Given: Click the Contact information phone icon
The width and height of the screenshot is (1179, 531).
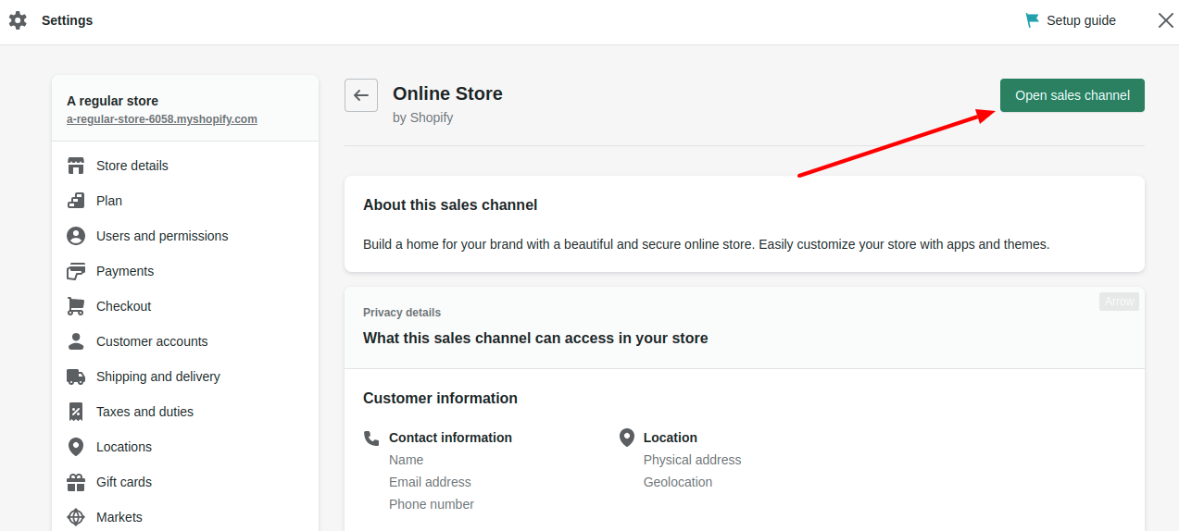Looking at the screenshot, I should pyautogui.click(x=371, y=438).
